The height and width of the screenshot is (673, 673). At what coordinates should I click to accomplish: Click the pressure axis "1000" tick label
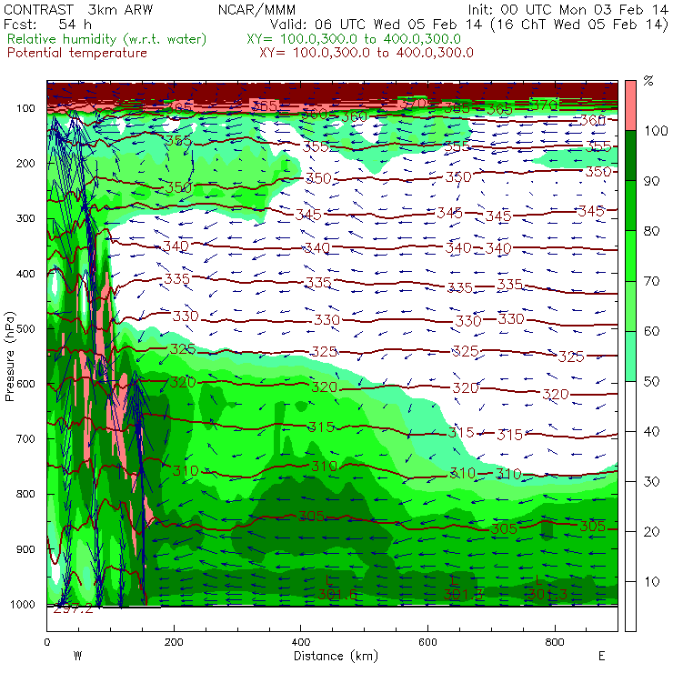click(23, 604)
